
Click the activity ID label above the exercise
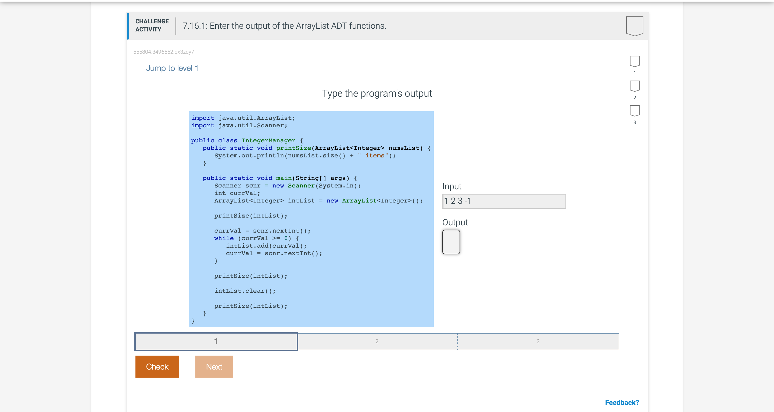click(164, 52)
